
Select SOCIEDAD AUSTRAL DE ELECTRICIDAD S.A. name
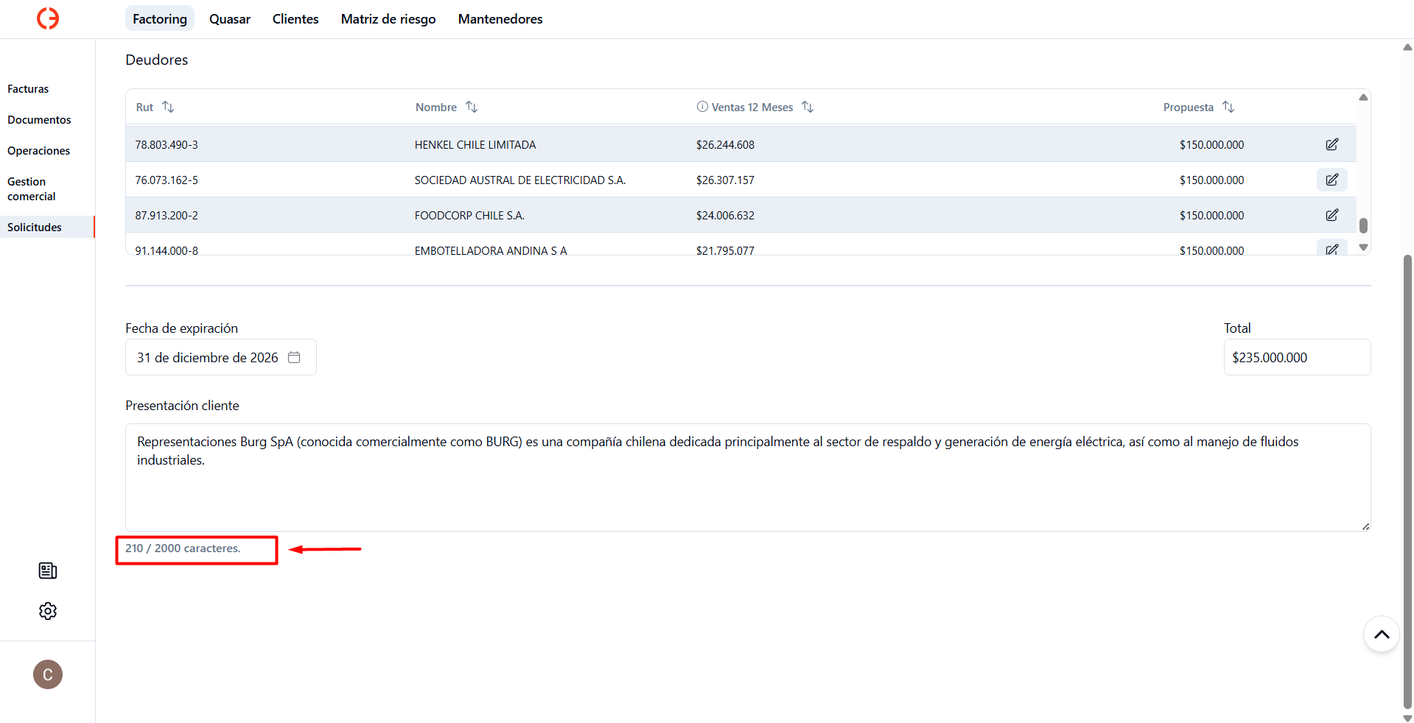(x=520, y=180)
